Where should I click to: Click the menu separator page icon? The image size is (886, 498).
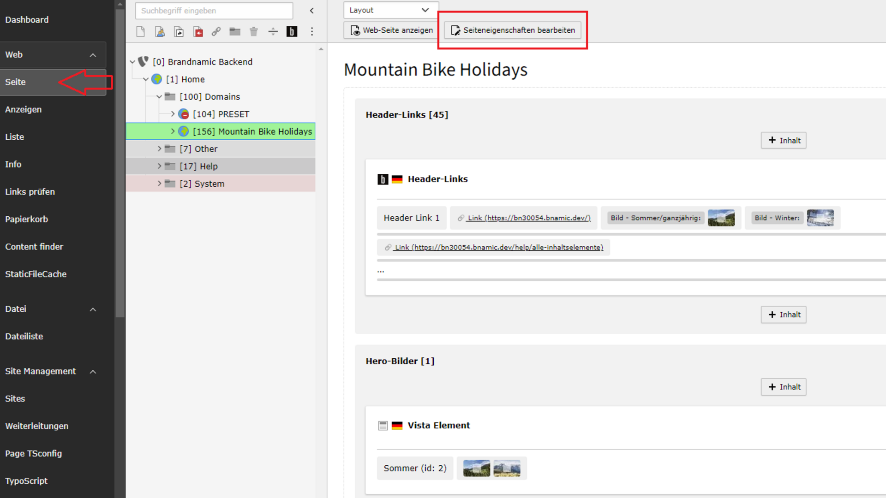(273, 31)
